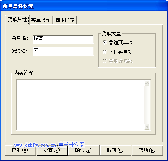The height and width of the screenshot is (161, 168).
Task: Click the up arrow of the 内容注释 scrollbar
Action: tap(147, 83)
